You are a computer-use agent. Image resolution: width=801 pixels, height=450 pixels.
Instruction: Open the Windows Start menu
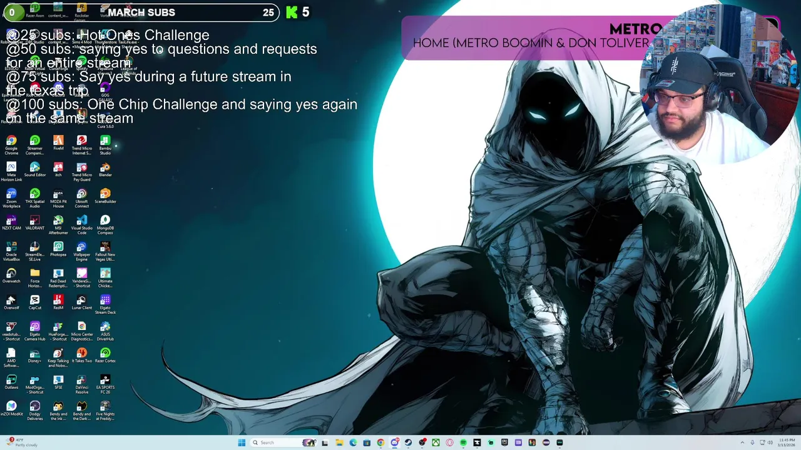tap(242, 442)
